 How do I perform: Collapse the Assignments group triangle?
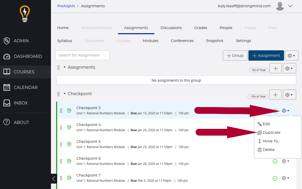point(65,67)
